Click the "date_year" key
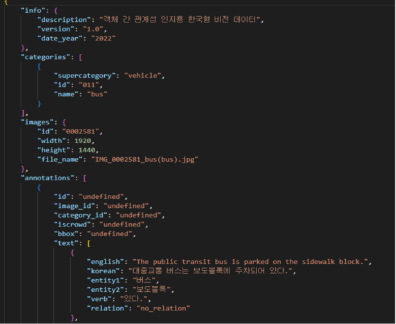 click(x=60, y=38)
